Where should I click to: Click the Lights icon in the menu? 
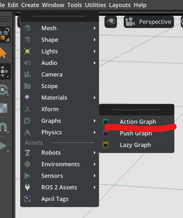point(27,51)
